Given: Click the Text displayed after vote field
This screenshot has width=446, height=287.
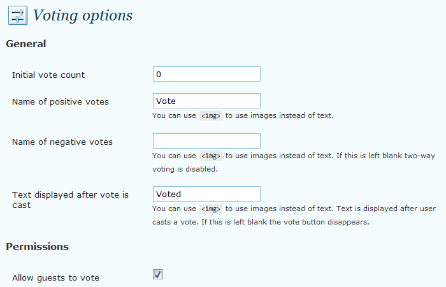Looking at the screenshot, I should (x=206, y=194).
